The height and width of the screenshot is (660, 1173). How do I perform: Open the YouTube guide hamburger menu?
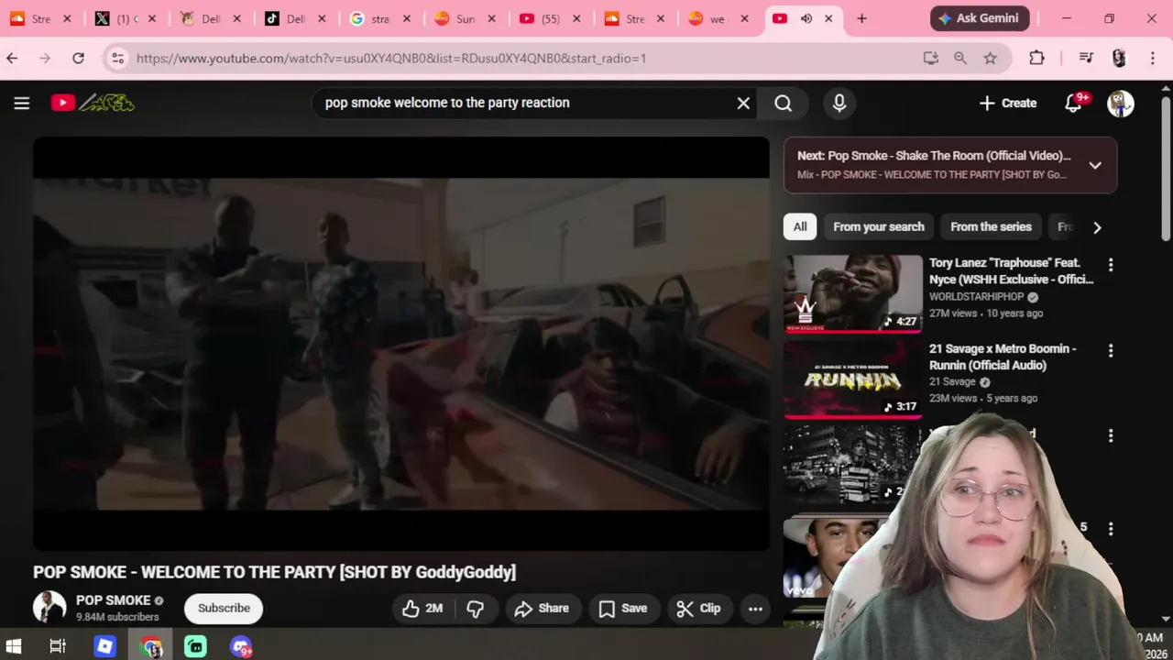click(22, 103)
